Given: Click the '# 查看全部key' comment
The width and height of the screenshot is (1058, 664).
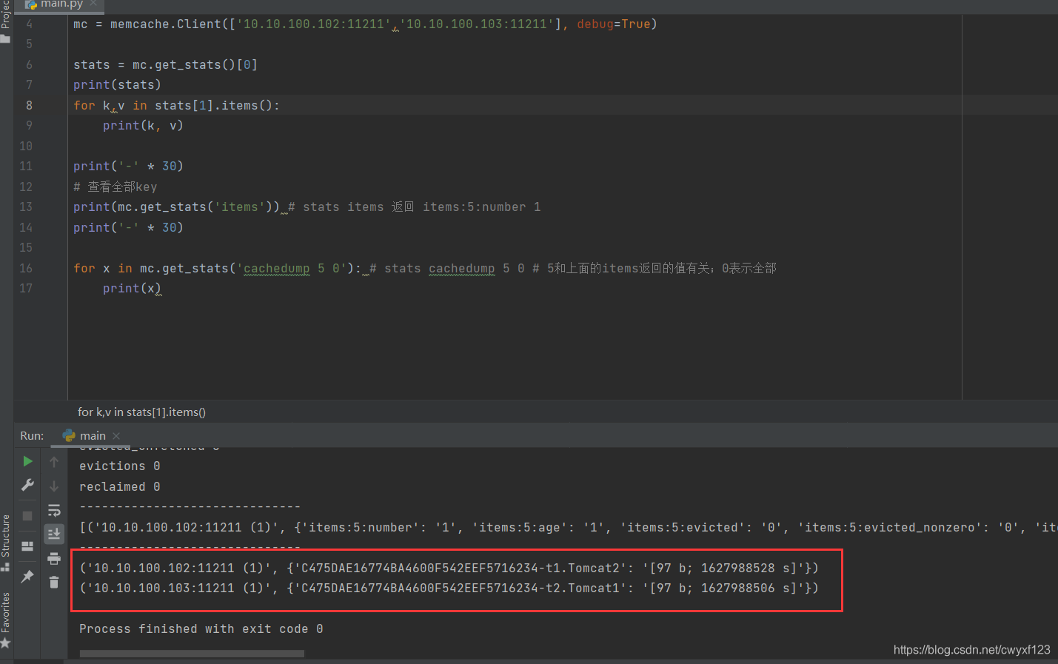Looking at the screenshot, I should pos(115,187).
